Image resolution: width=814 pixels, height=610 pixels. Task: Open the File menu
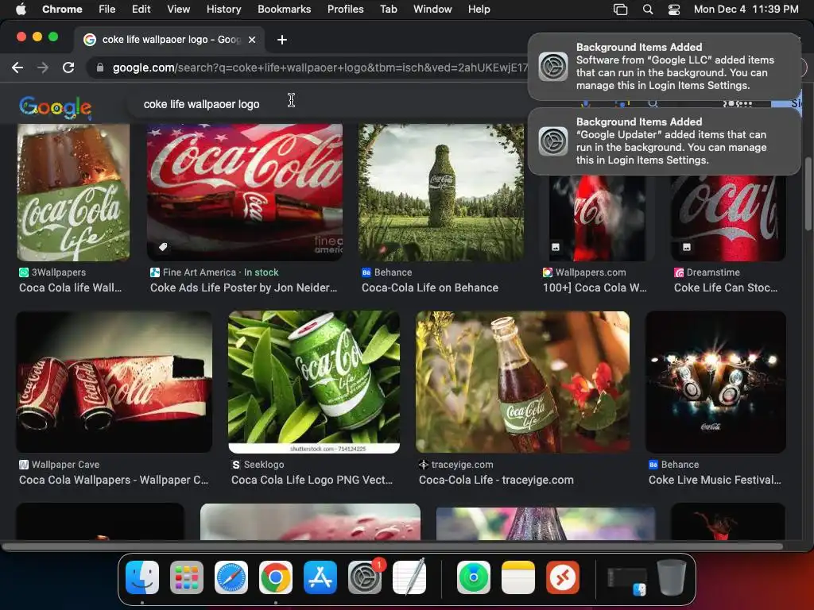(x=107, y=9)
